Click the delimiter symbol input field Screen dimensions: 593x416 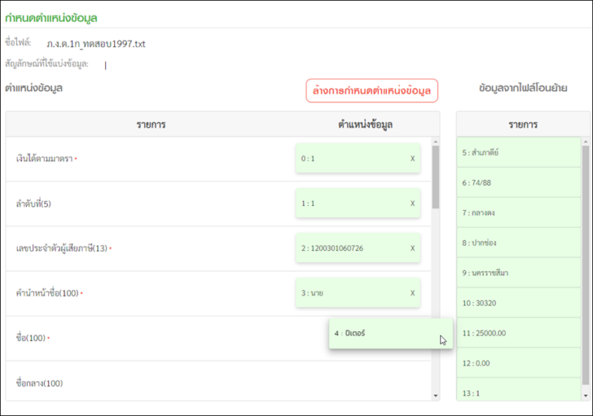point(154,65)
